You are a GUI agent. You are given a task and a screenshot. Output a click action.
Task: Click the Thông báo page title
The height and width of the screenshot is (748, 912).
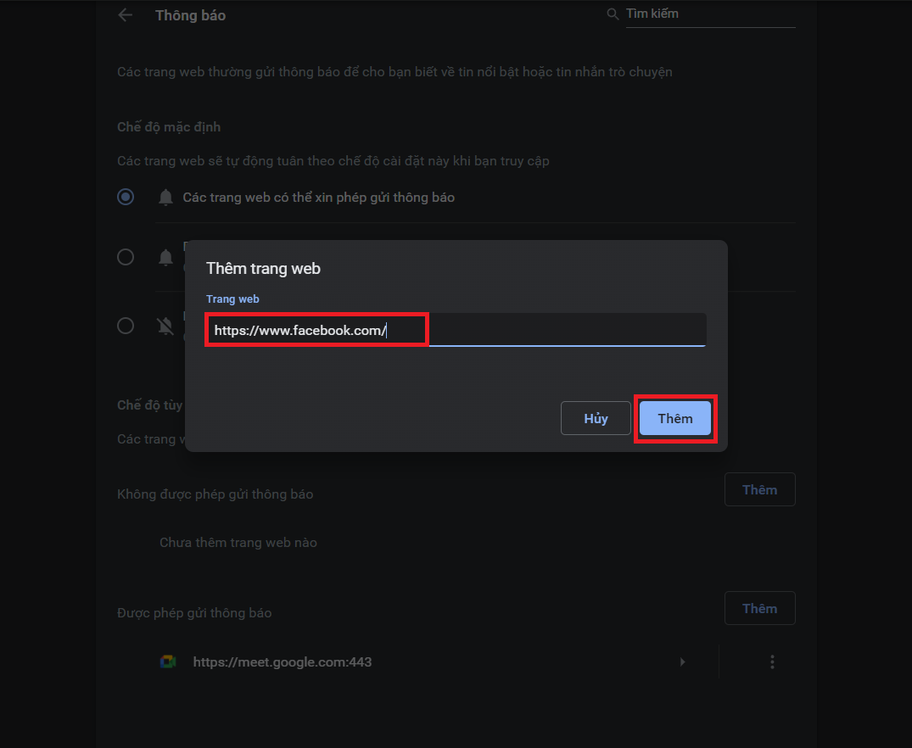(190, 16)
